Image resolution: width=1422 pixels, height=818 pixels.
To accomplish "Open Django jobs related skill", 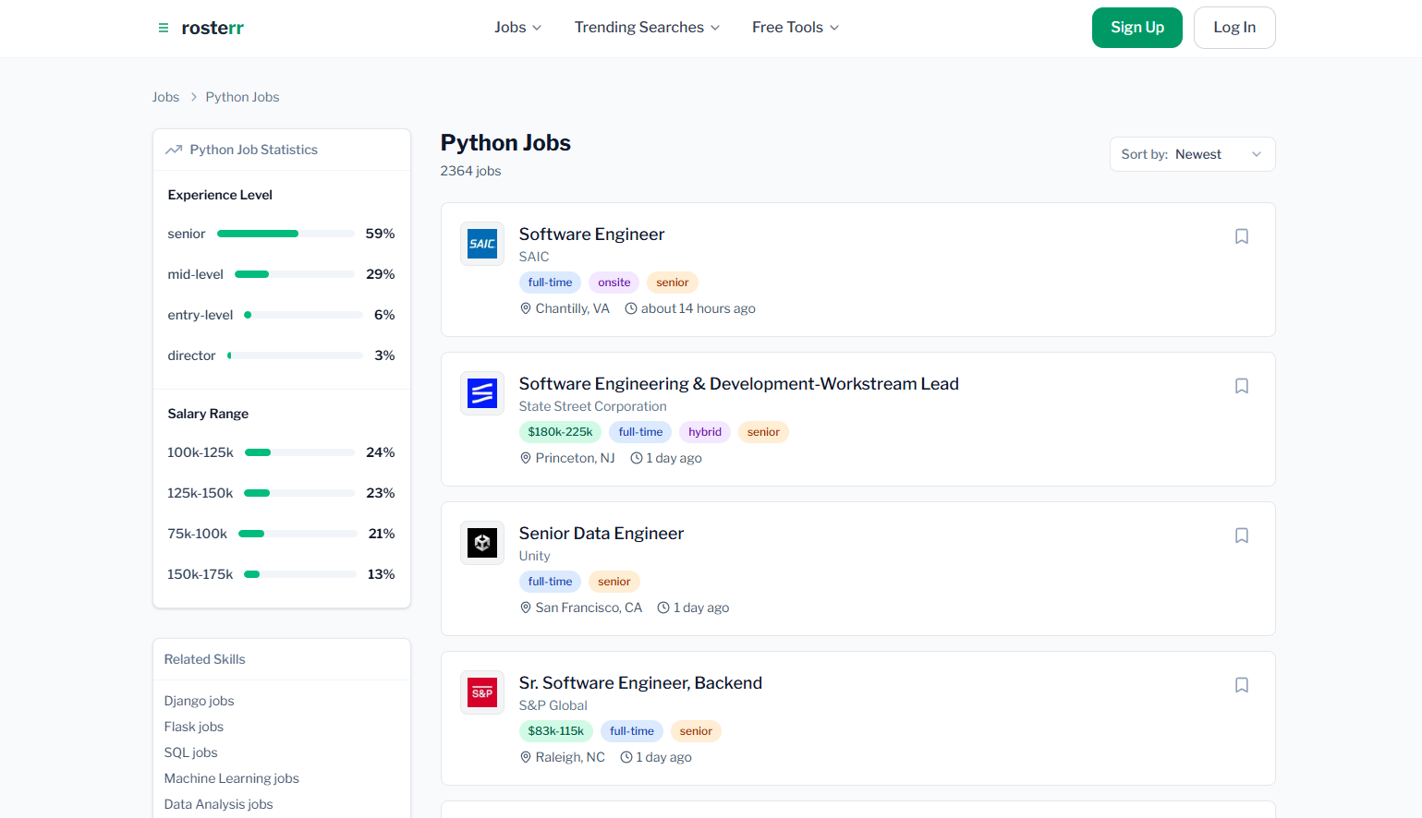I will (x=199, y=701).
